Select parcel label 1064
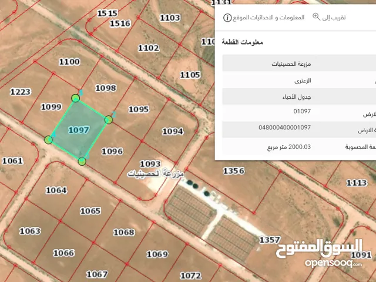The image size is (376, 282). click(56, 190)
